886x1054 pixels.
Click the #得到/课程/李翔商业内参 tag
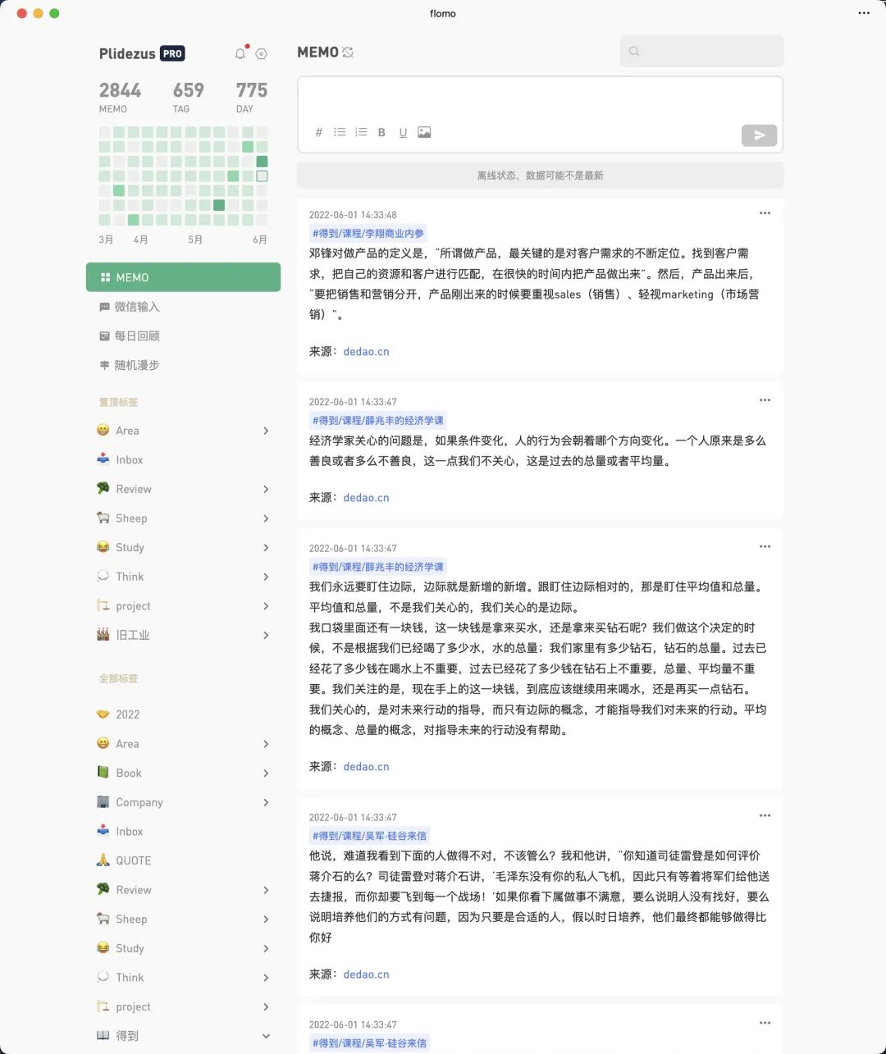click(x=368, y=234)
